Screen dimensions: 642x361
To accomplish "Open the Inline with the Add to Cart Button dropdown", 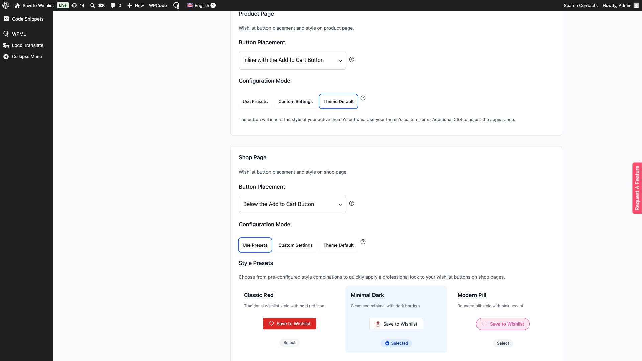I will pyautogui.click(x=293, y=60).
